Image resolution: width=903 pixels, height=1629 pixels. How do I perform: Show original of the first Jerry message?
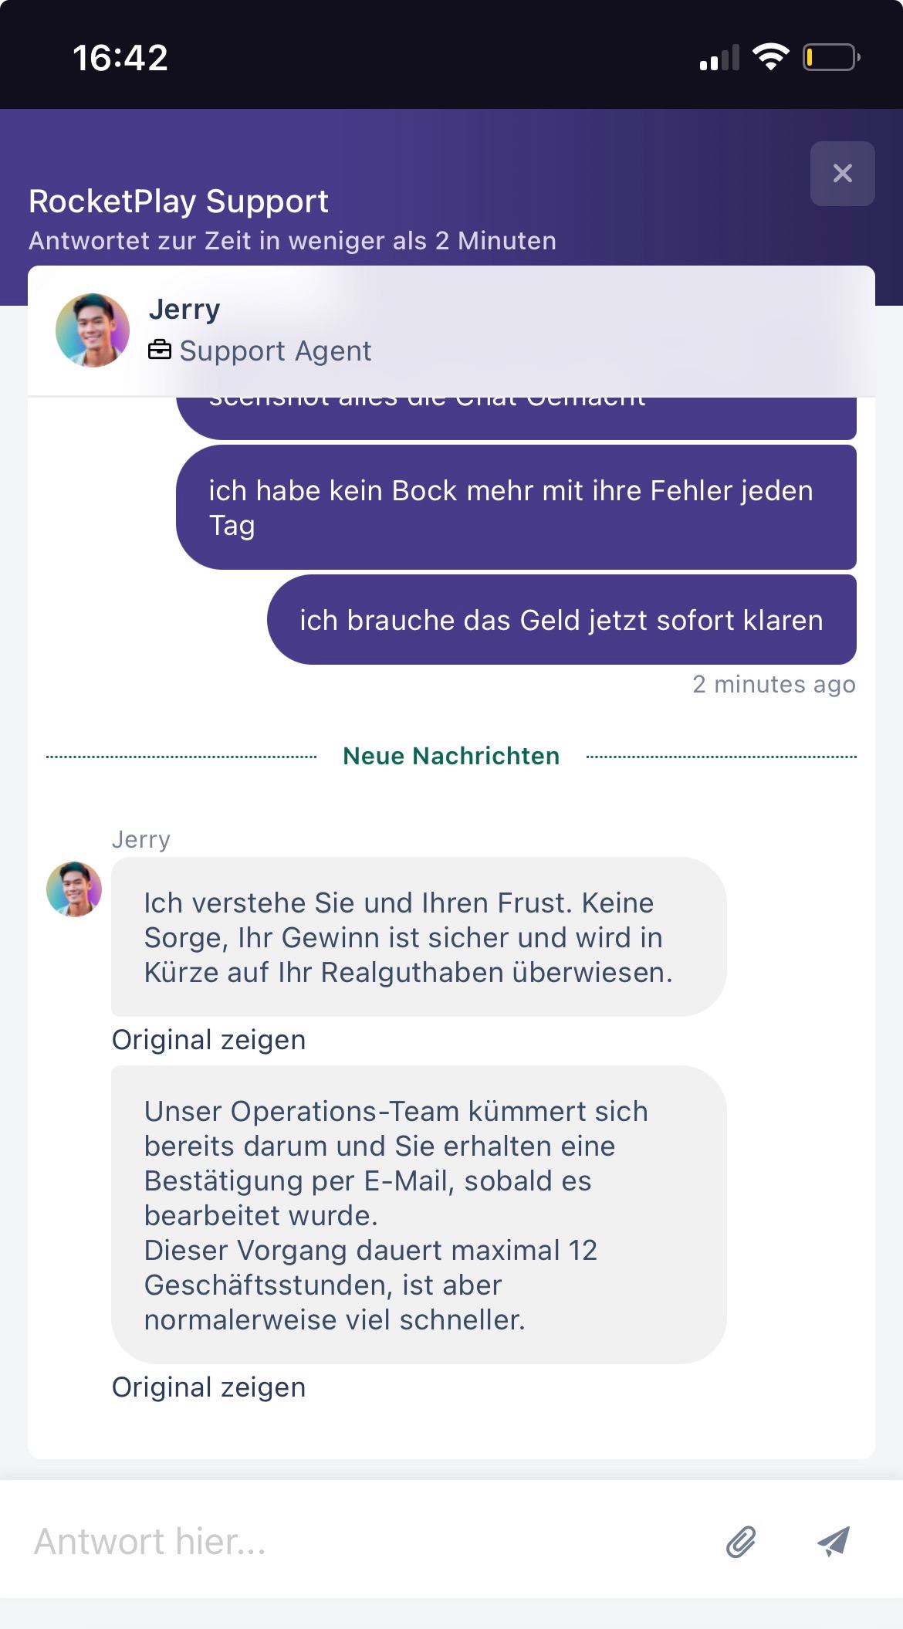(208, 1040)
